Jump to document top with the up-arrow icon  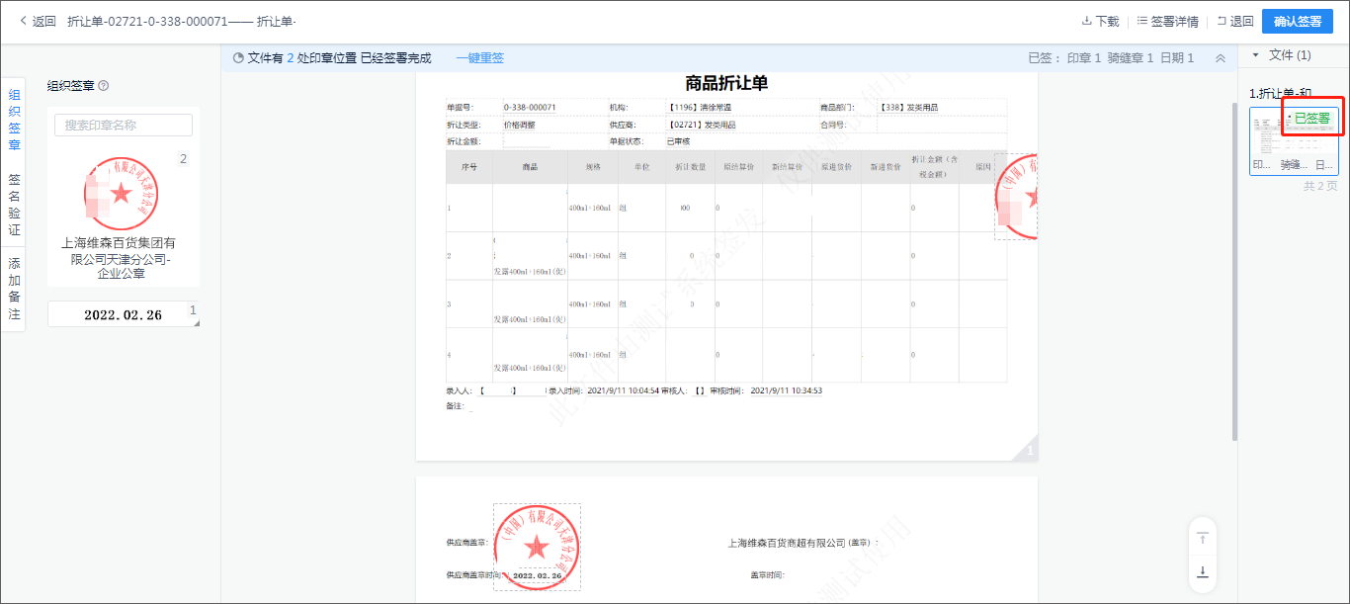click(x=1202, y=535)
